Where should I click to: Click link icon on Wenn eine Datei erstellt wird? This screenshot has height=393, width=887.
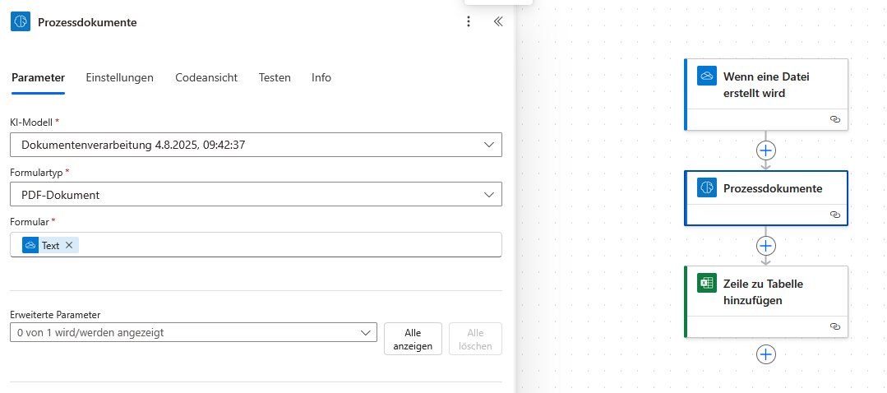pos(835,119)
